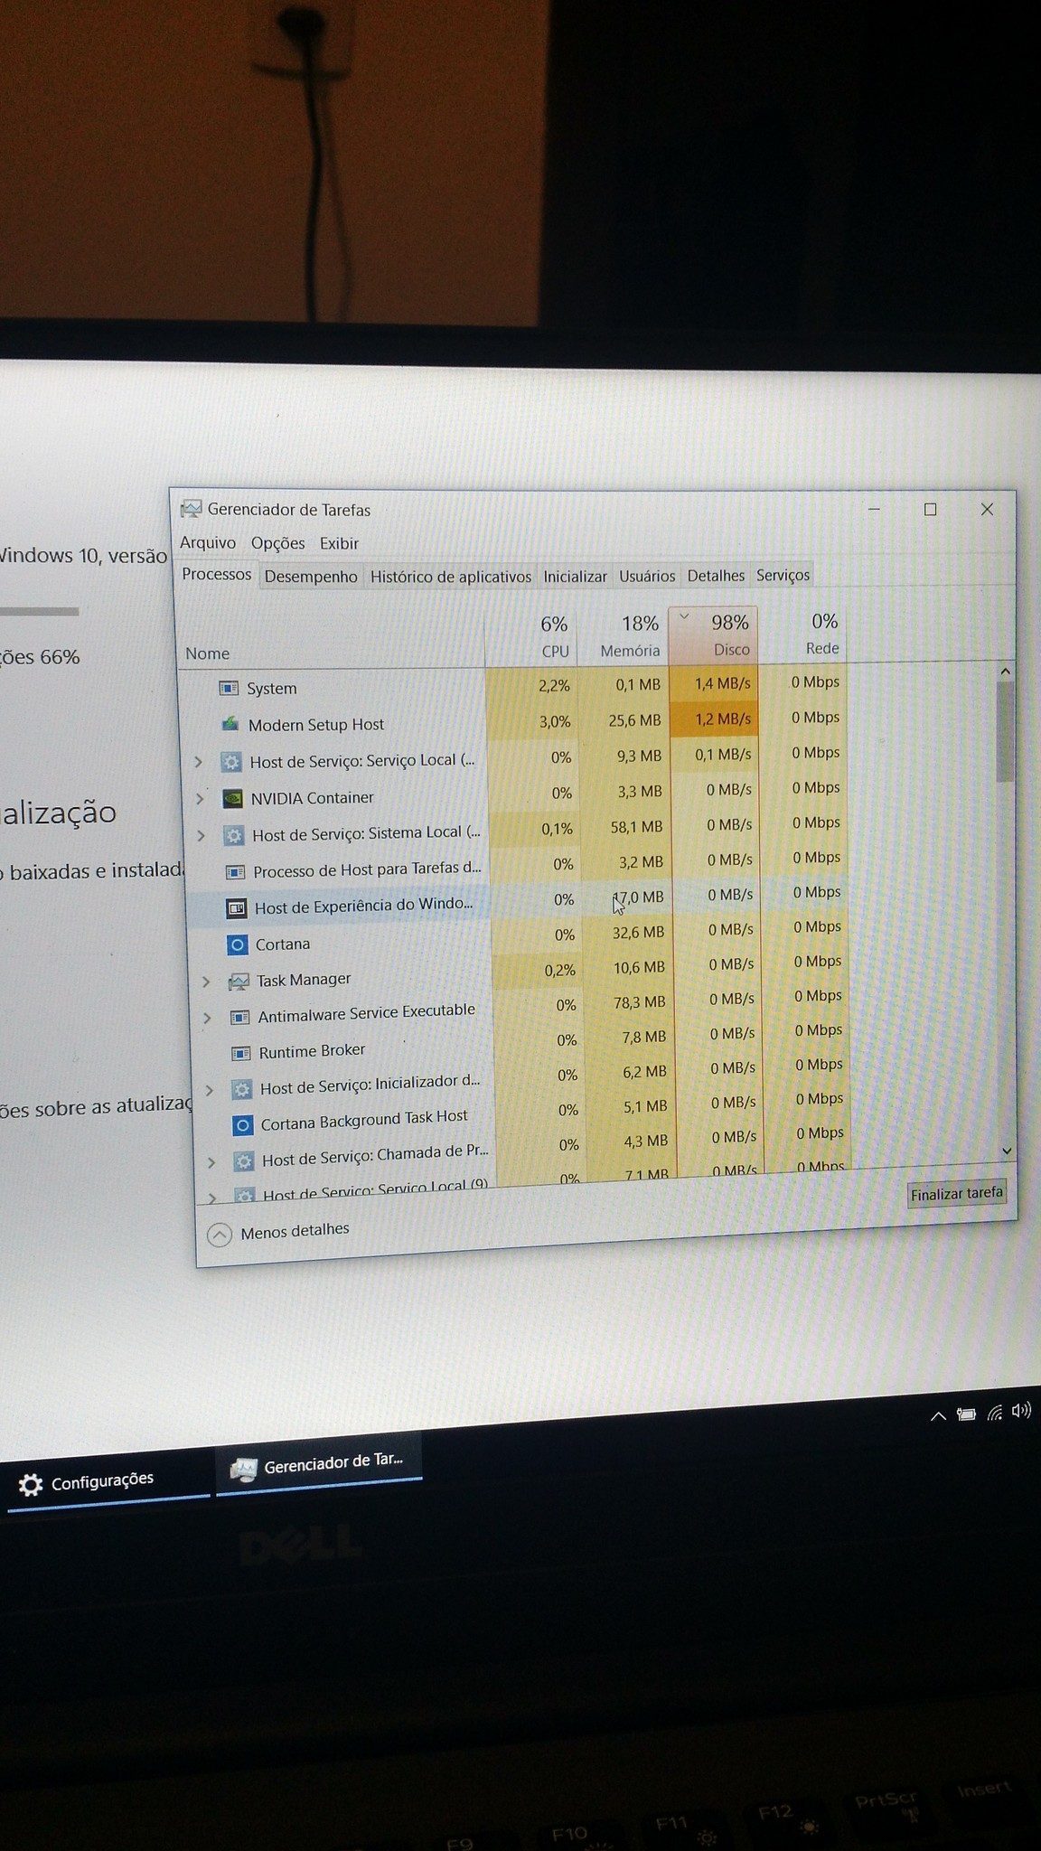Screen dimensions: 1041x1851
Task: Click the Host de Experiência do Windows icon
Action: coord(236,908)
